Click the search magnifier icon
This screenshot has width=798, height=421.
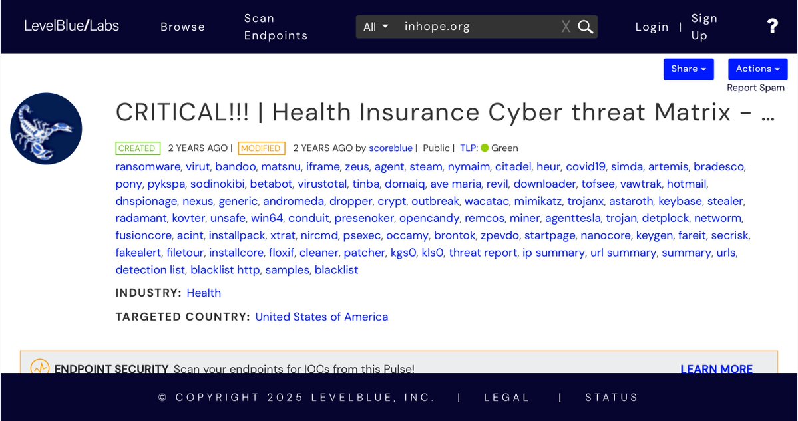(x=586, y=27)
